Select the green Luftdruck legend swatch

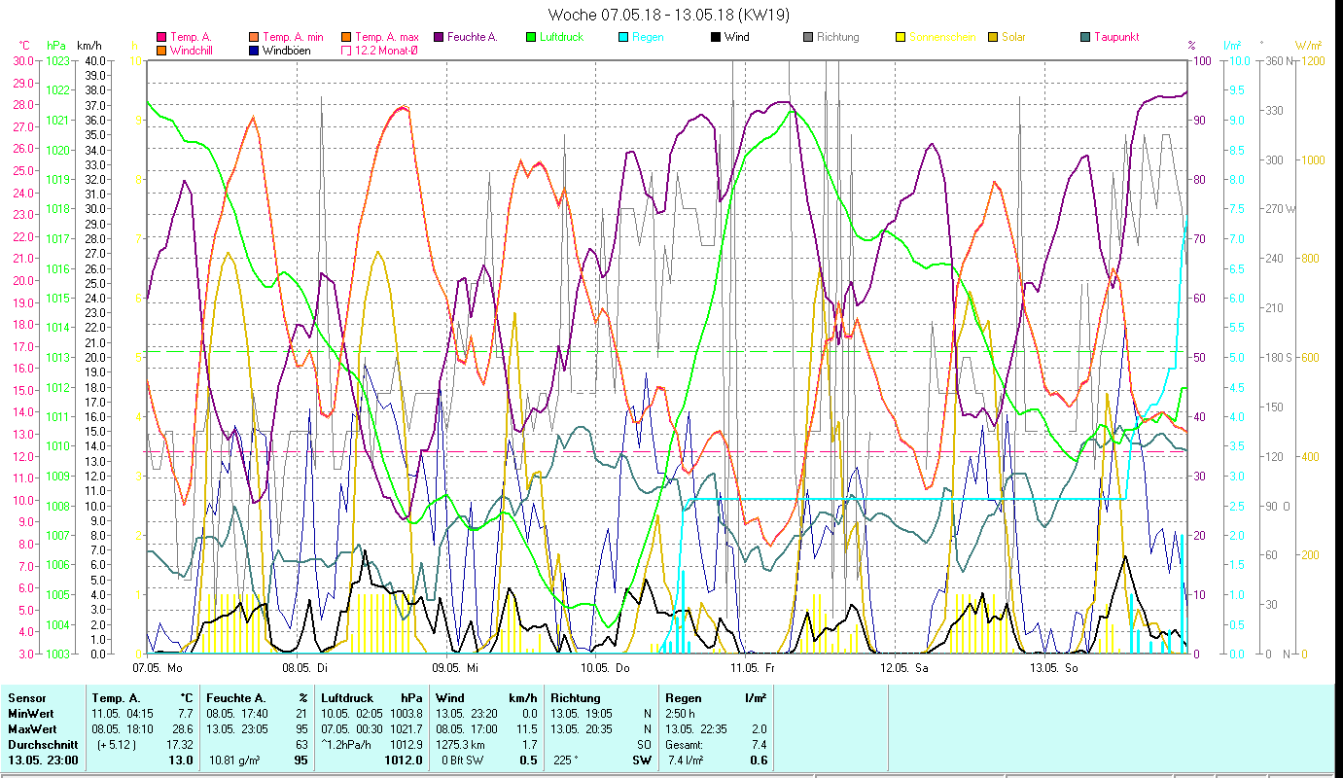click(531, 37)
